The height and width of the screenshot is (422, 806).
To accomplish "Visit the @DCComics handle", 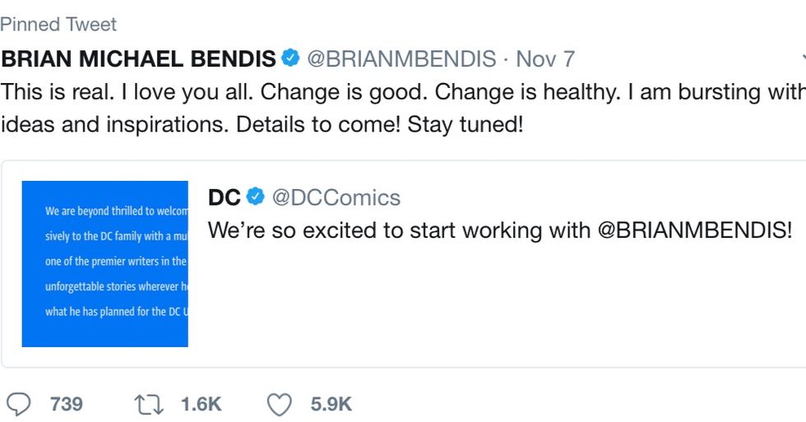I will coord(336,197).
